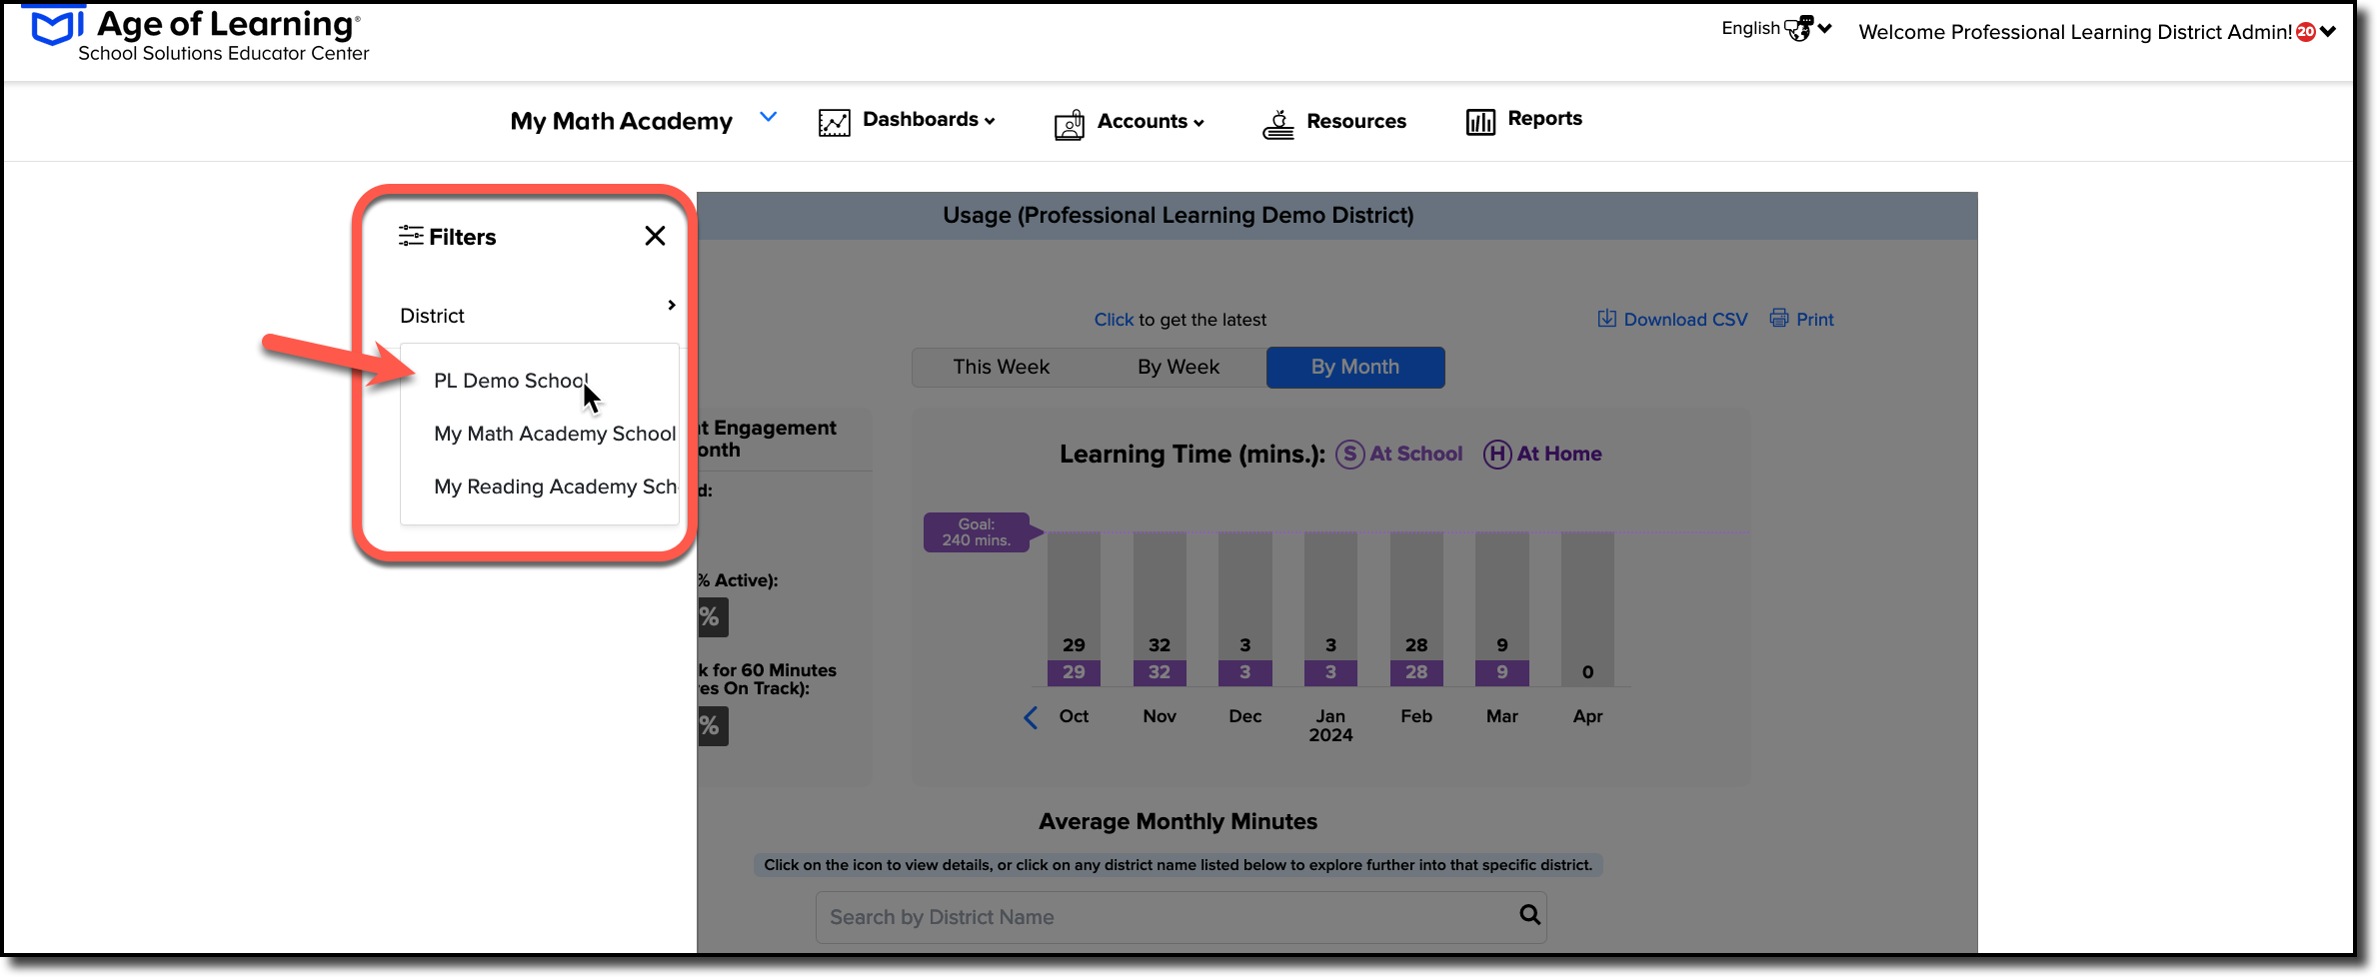The height and width of the screenshot is (977, 2377).
Task: Click the Learning Time (mins.) heading
Action: [x=1192, y=455]
